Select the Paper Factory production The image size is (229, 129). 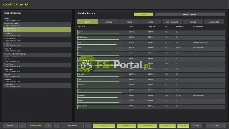pyautogui.click(x=37, y=65)
